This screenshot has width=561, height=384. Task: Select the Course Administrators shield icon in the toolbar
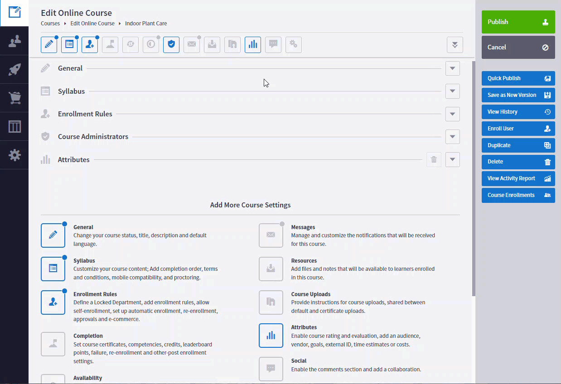[x=171, y=44]
